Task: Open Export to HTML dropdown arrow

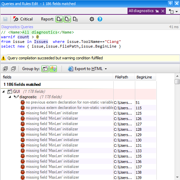Action: click(x=106, y=69)
